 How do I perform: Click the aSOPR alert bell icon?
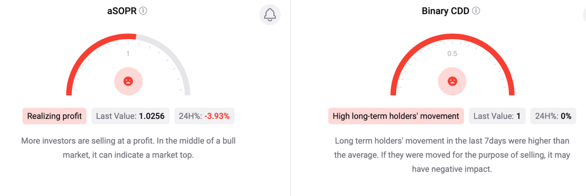pos(270,15)
